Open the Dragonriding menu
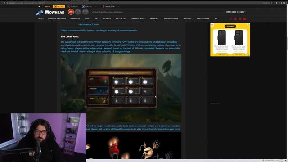Screen dimensions: 288x162 [x=171, y=18]
